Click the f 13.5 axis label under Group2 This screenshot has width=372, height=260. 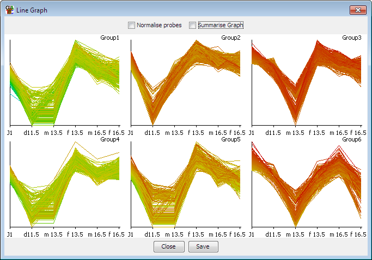coord(196,133)
